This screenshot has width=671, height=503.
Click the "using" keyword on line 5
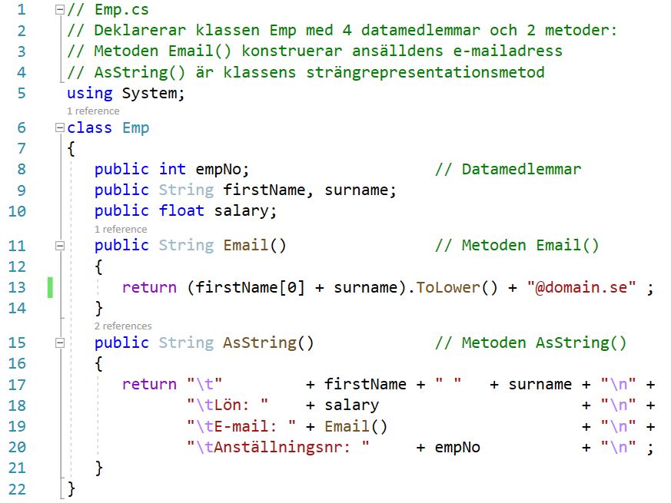click(89, 94)
